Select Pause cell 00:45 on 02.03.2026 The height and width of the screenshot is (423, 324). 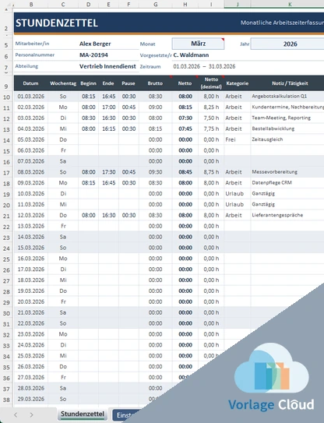click(x=129, y=107)
